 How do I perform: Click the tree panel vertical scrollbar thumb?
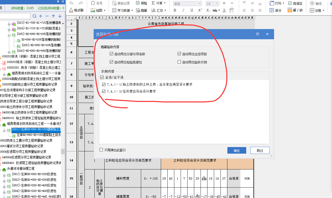click(x=63, y=151)
